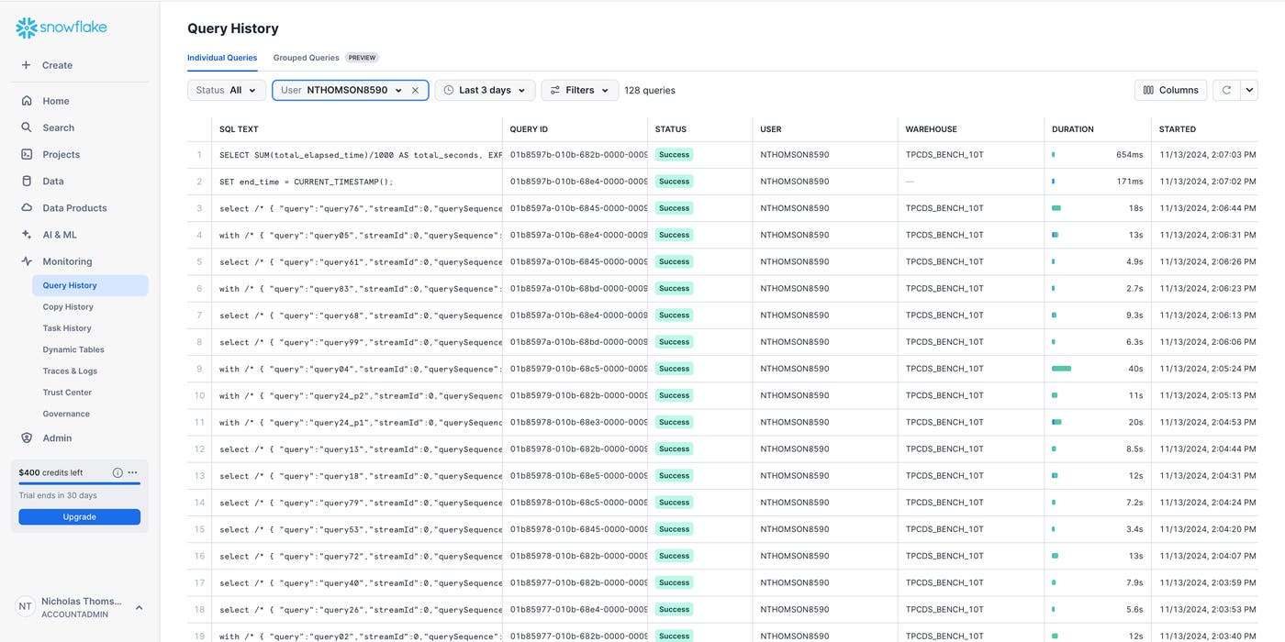1285x642 pixels.
Task: Open the SET end_time query row
Action: point(306,182)
